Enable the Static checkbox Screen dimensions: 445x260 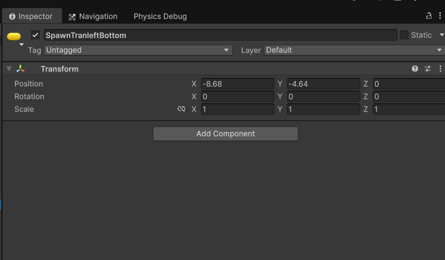(404, 35)
